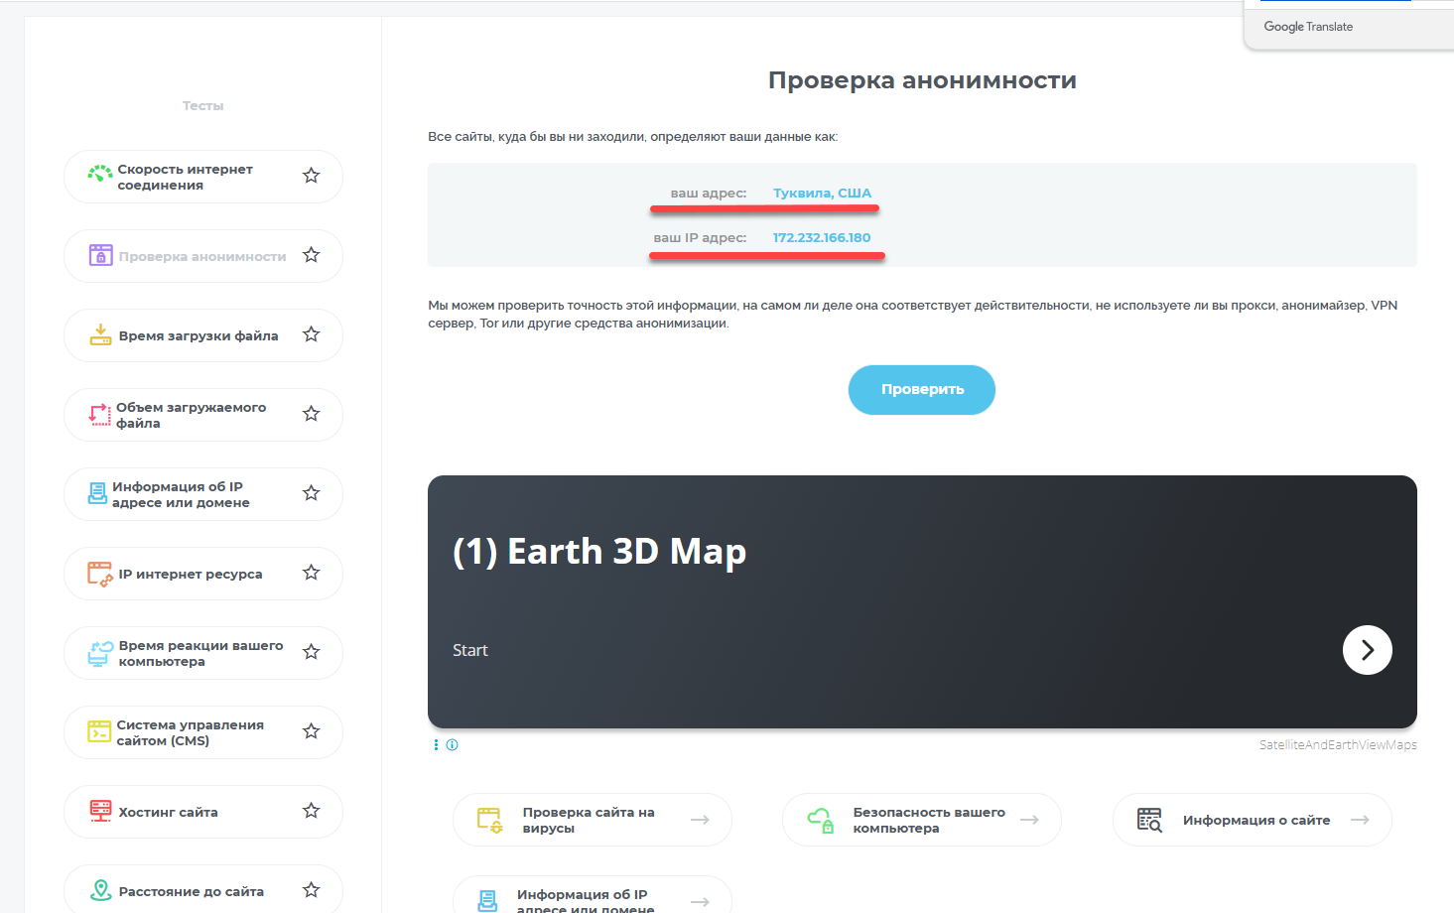The height and width of the screenshot is (913, 1454).
Task: Click the 172.232.166.180 IP address link
Action: pyautogui.click(x=821, y=238)
